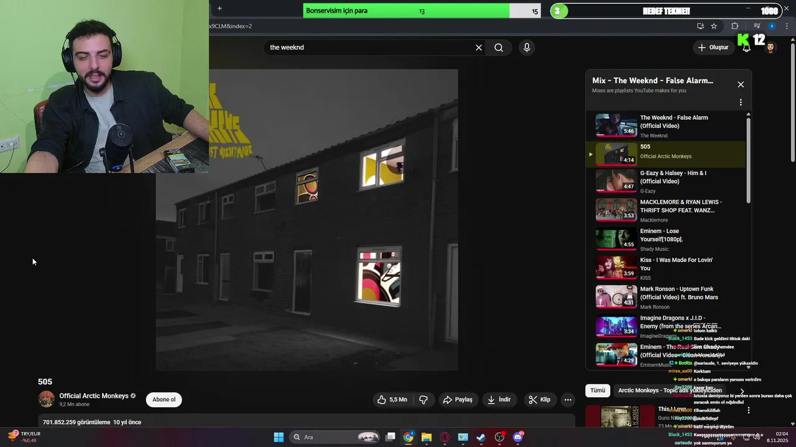Open Discord from the taskbar
Screen dimensions: 796x447
point(518,437)
